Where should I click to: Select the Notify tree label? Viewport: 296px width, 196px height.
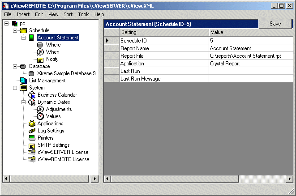tap(52, 59)
